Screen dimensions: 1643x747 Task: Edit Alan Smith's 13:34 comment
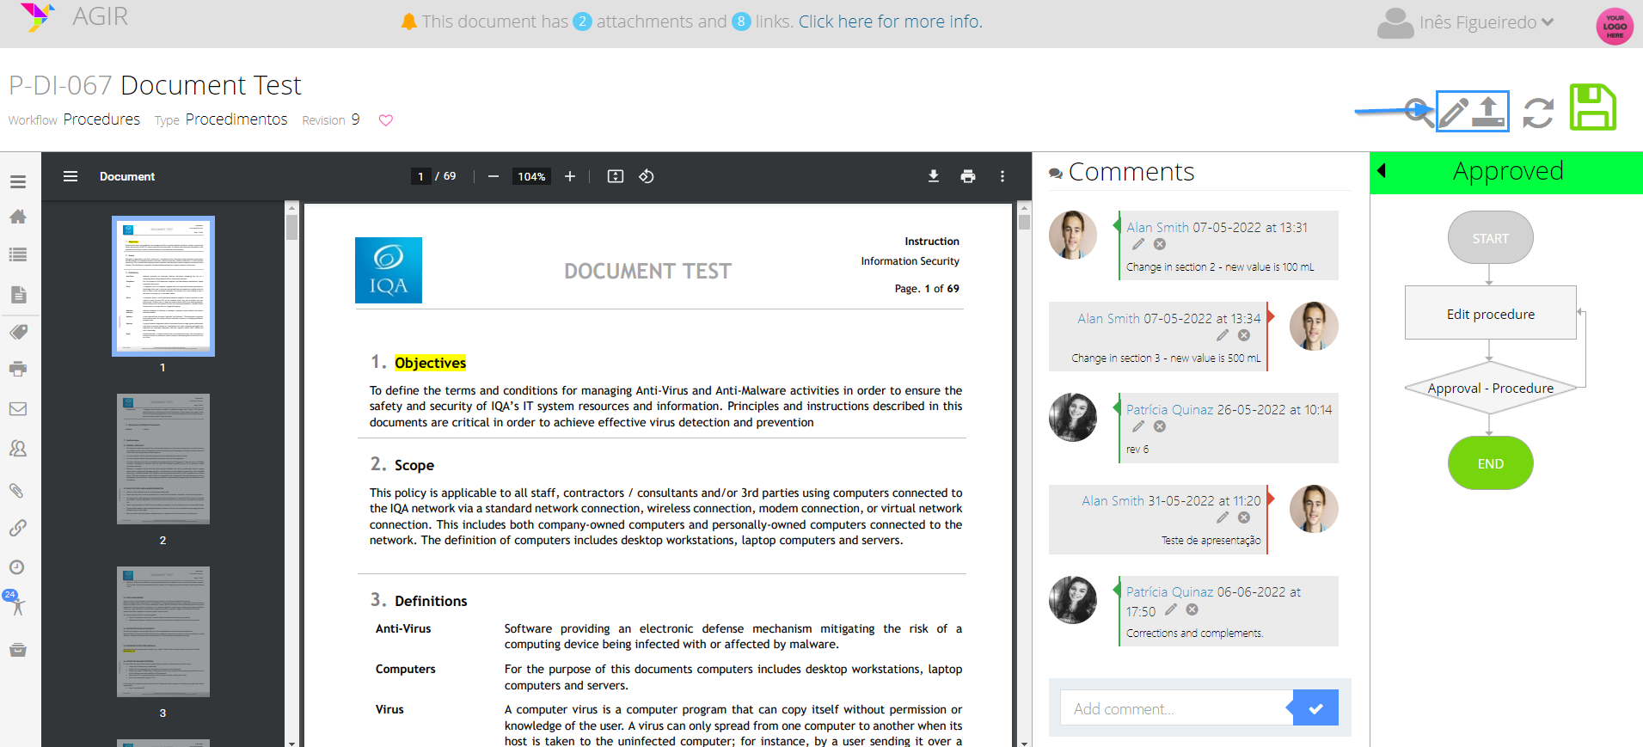(x=1223, y=335)
